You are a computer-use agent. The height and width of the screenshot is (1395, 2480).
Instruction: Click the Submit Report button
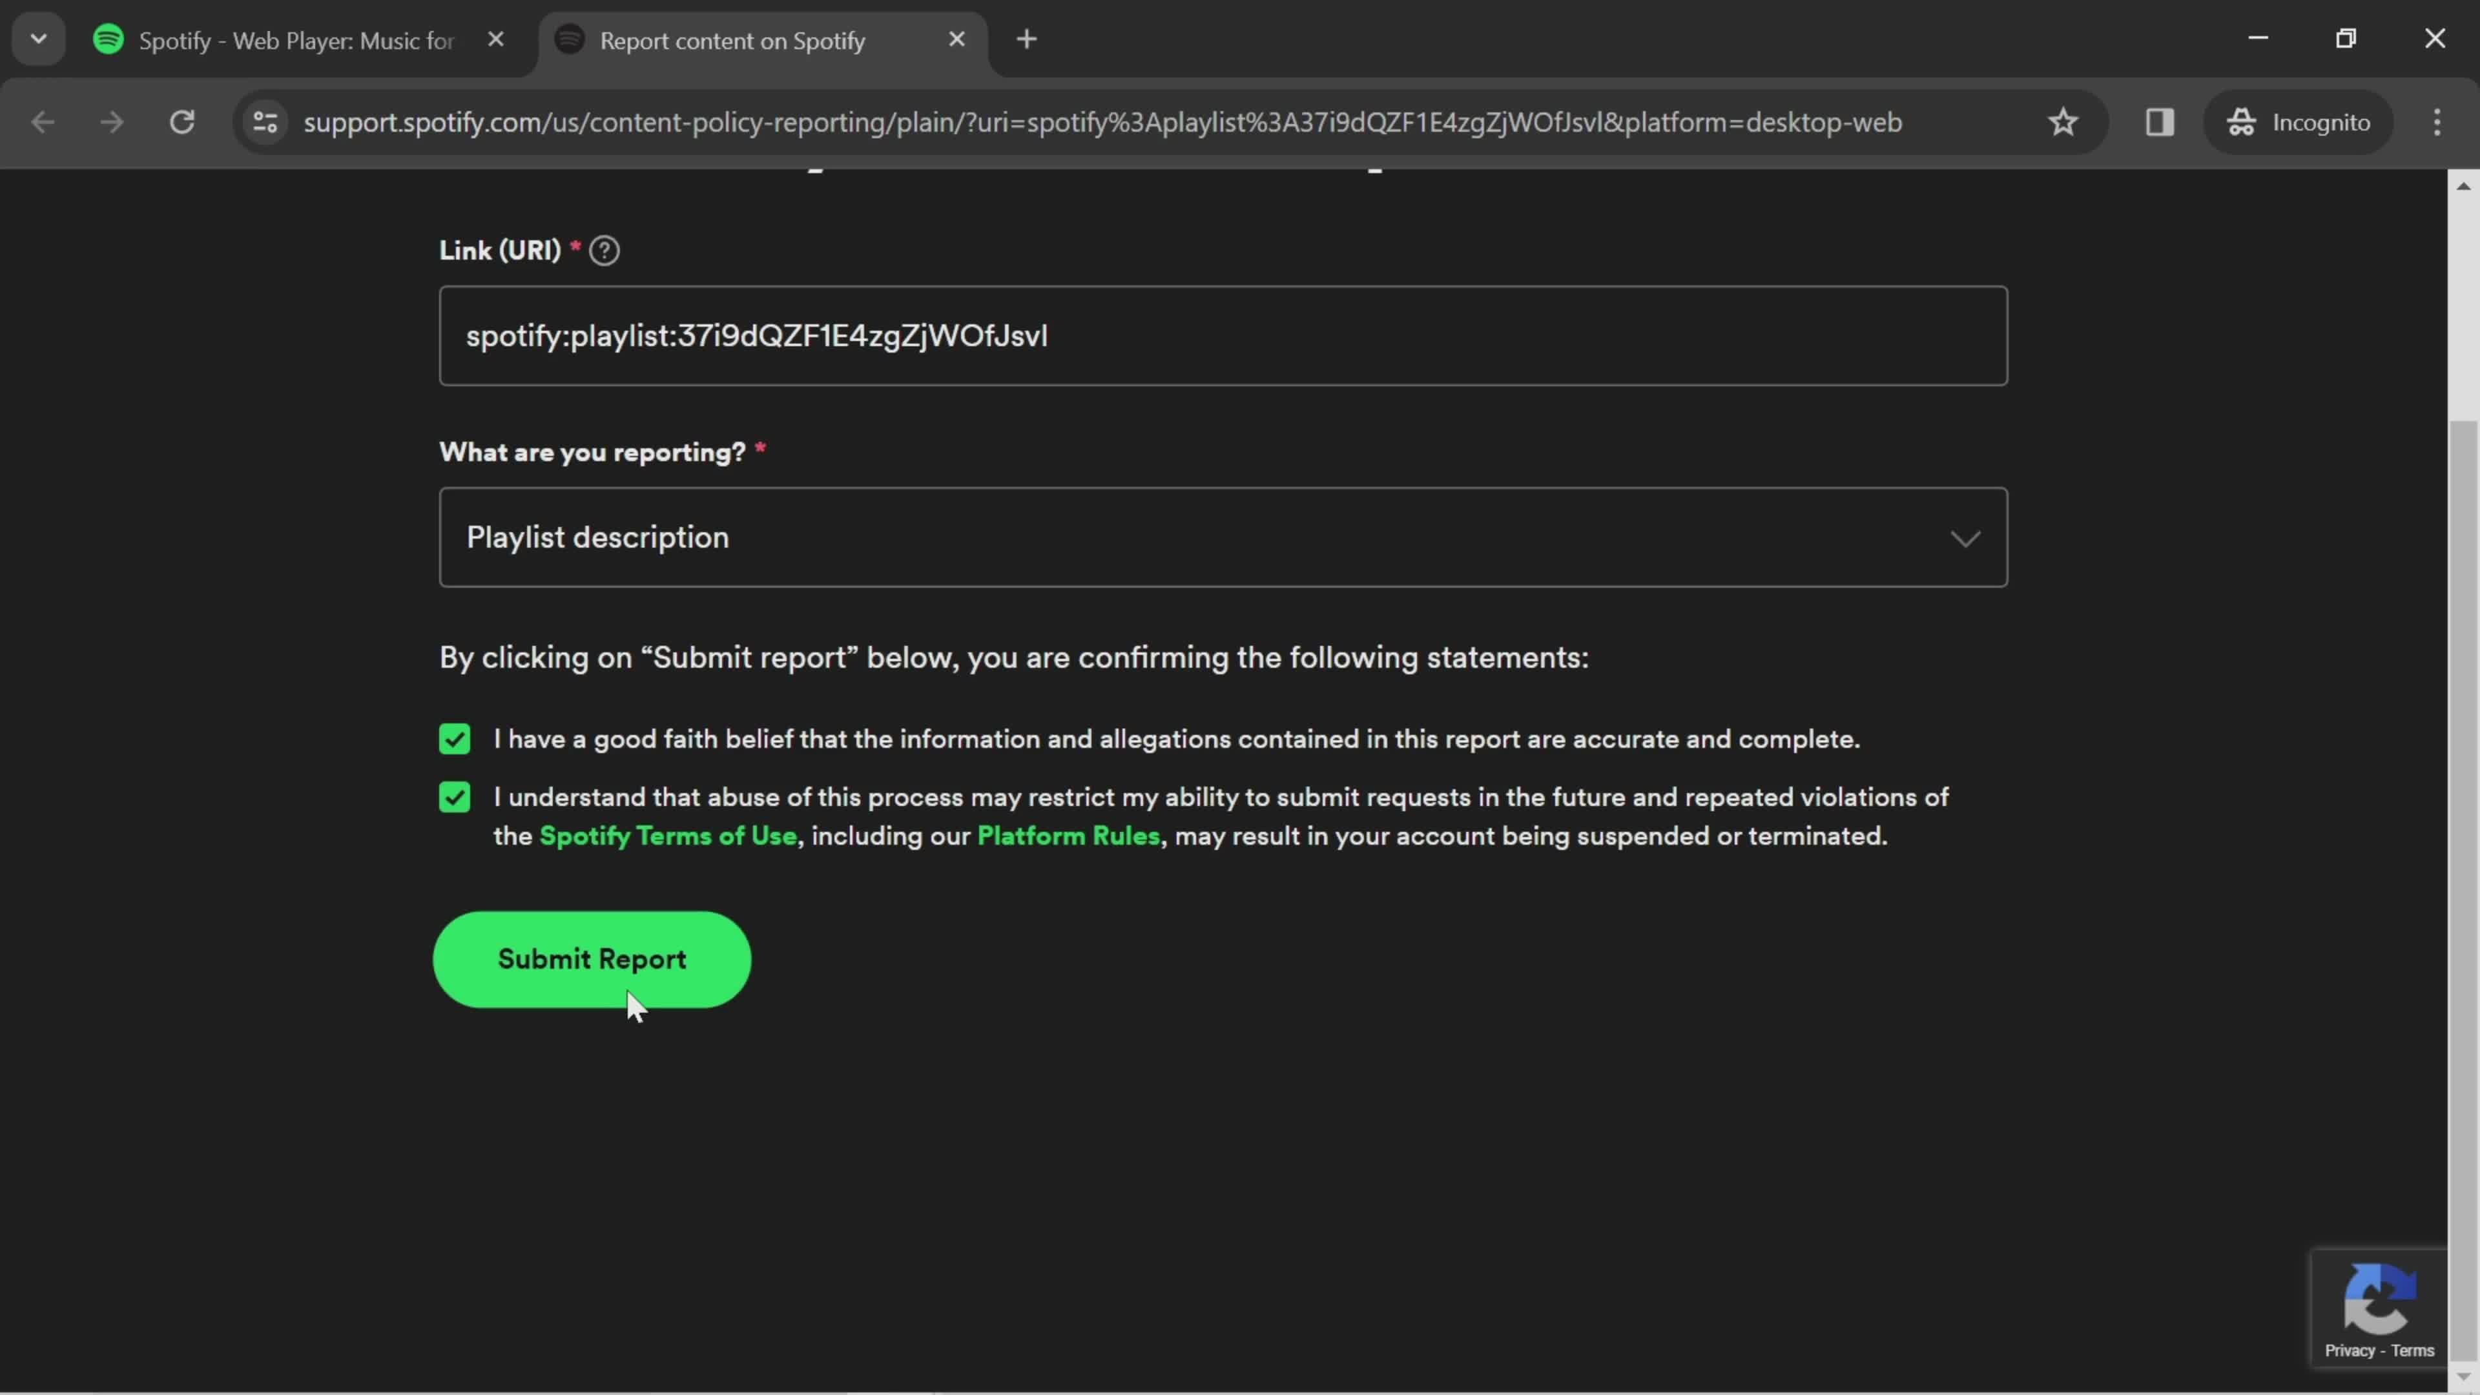coord(592,960)
